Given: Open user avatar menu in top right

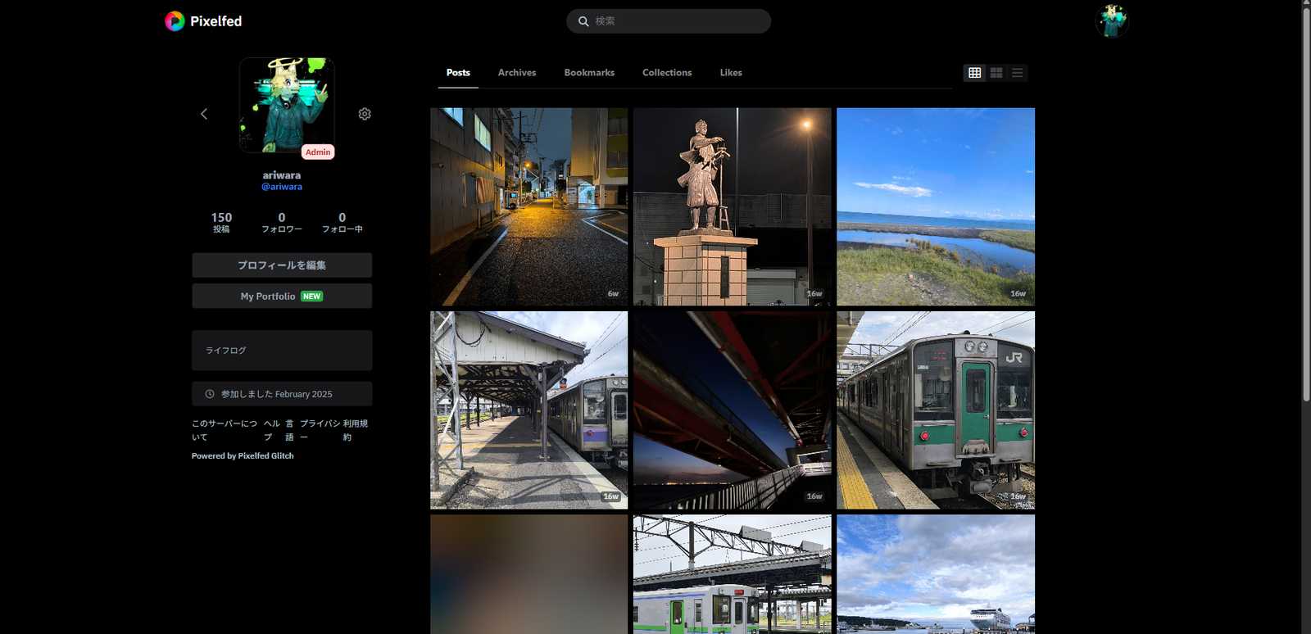Looking at the screenshot, I should click(x=1112, y=21).
